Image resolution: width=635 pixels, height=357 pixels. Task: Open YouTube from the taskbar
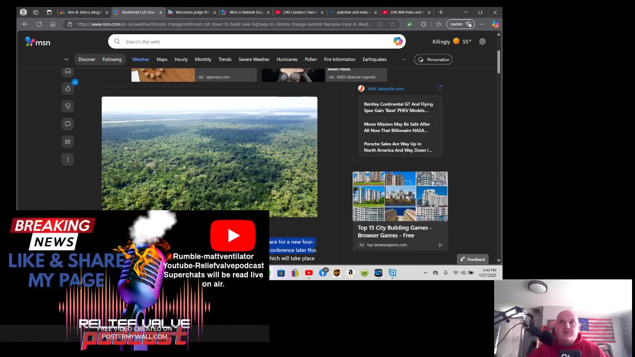pos(309,273)
